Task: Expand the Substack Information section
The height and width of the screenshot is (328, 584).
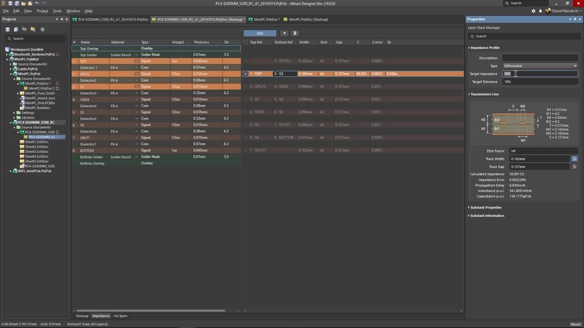Action: point(486,215)
